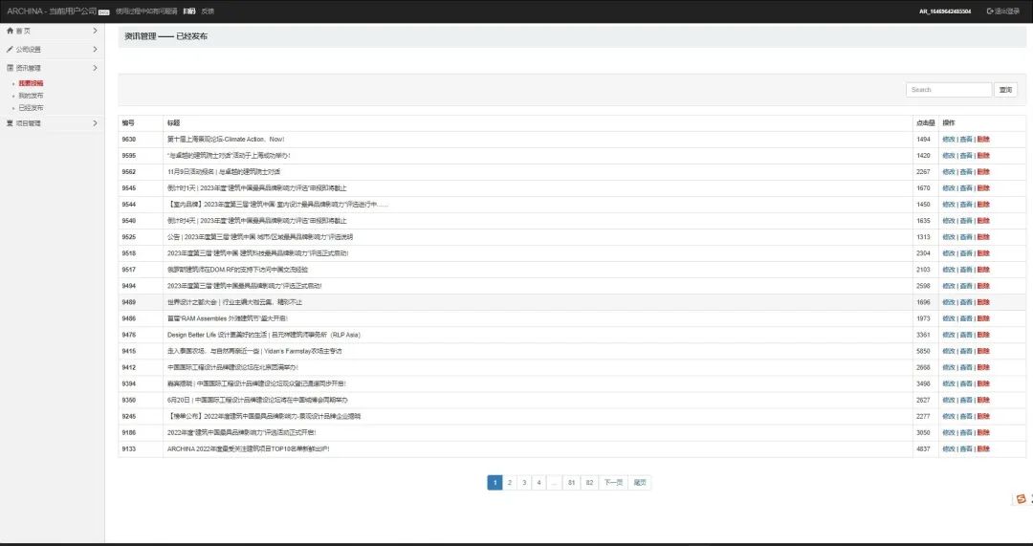Click 修改 for article 9415

pyautogui.click(x=949, y=351)
